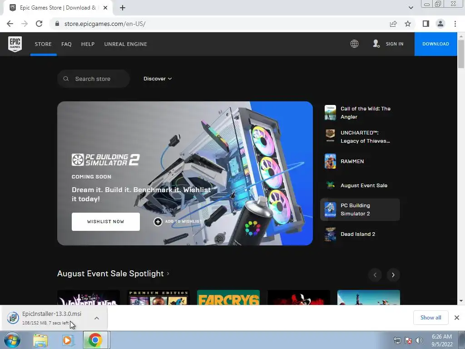This screenshot has height=349, width=465.
Task: Select RAWMEN in featured list
Action: tap(360, 161)
